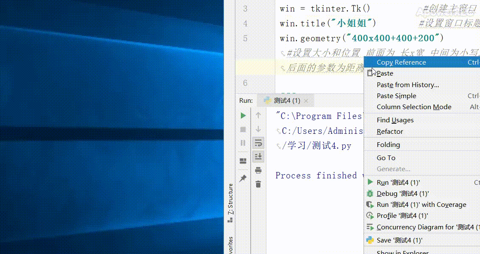The width and height of the screenshot is (480, 254).
Task: Click the Pause output icon
Action: coord(243,143)
